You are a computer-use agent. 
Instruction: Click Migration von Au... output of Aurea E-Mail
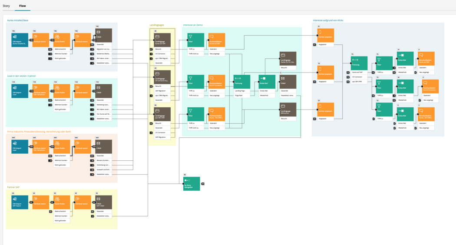pyautogui.click(x=103, y=49)
